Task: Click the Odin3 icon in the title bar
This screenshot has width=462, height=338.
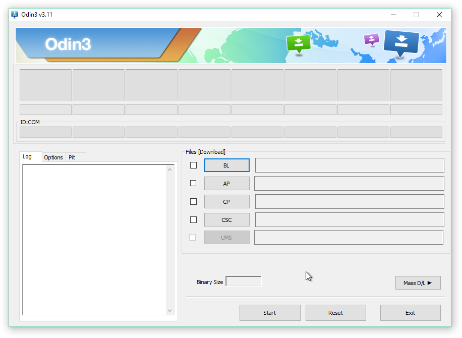Action: [14, 15]
